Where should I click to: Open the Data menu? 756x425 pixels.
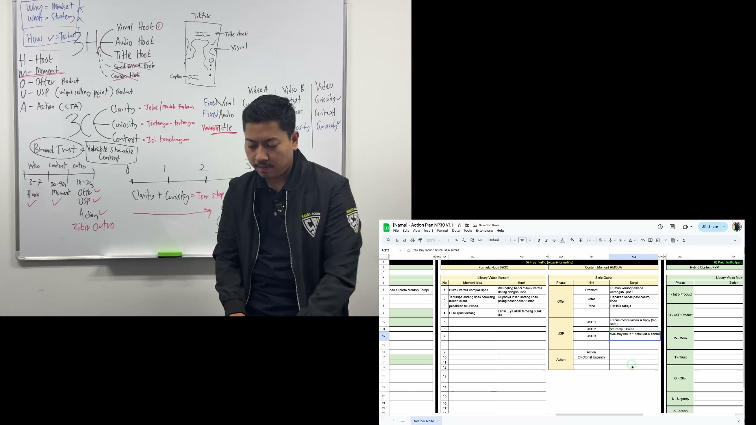click(x=456, y=231)
